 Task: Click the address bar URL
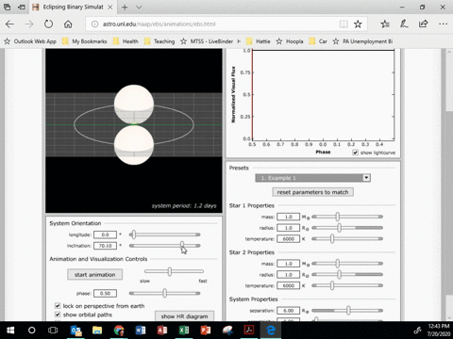pos(159,24)
